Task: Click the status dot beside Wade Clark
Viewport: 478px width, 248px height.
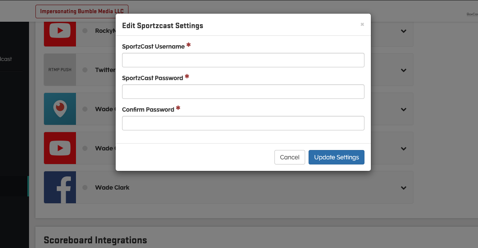Action: point(85,187)
